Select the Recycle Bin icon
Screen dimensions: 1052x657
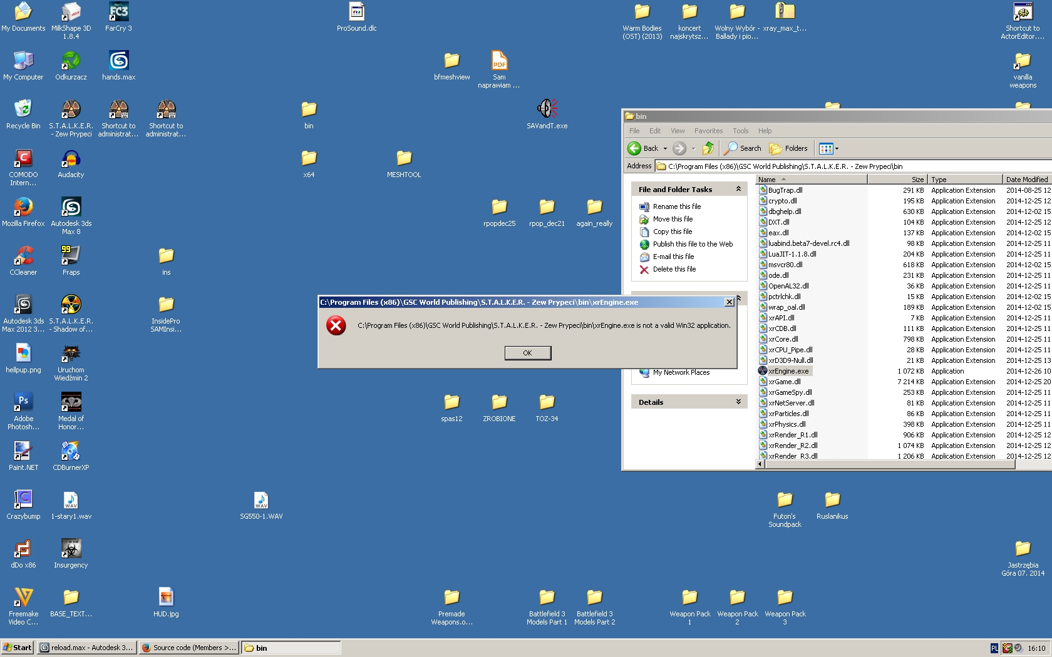click(23, 114)
